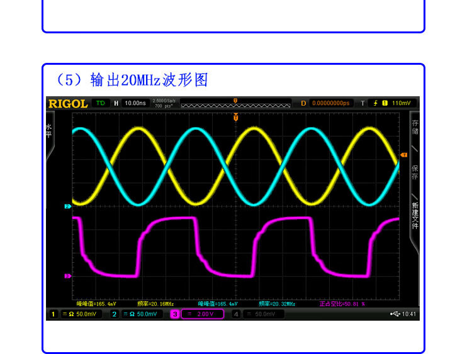Click the 10:41 clock readout
The image size is (472, 354).
coord(409,314)
